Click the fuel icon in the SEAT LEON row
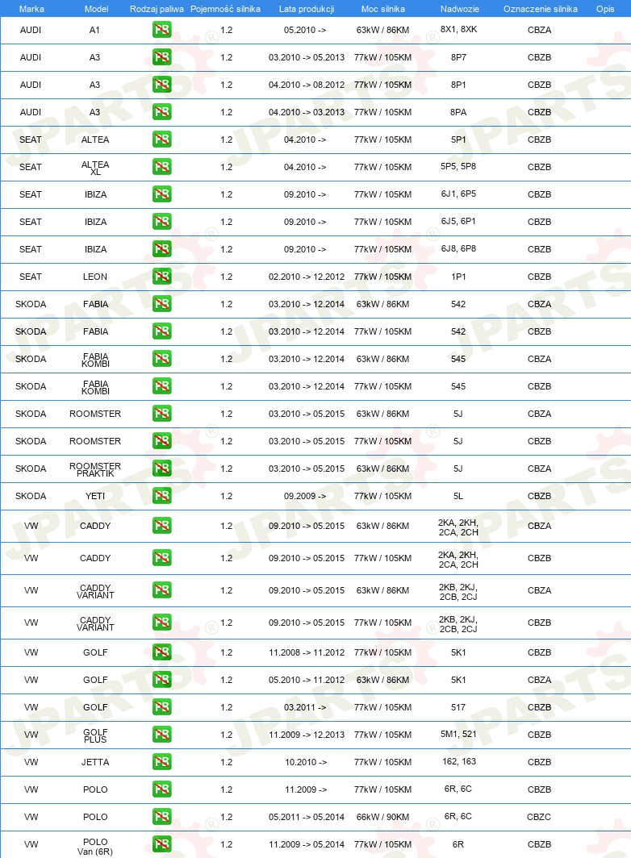631x858 pixels. point(161,277)
